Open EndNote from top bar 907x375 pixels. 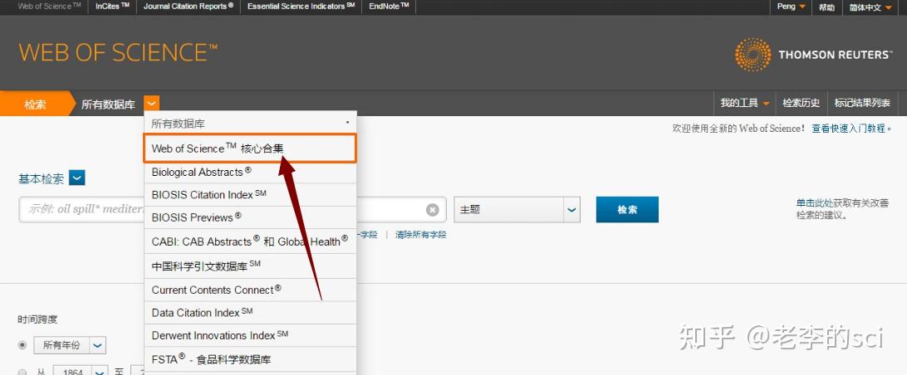(x=389, y=7)
